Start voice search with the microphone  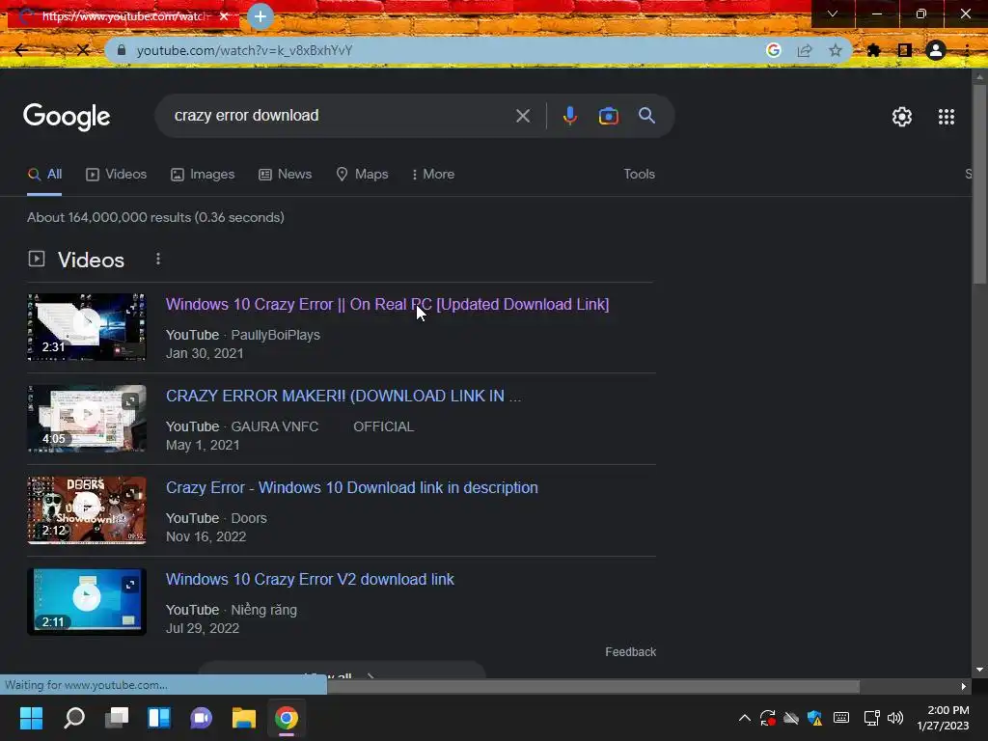pos(569,116)
